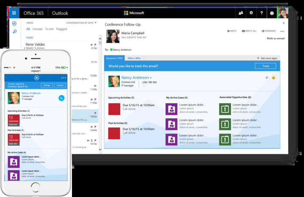Click red Upcoming Activities tile
This screenshot has width=304, height=197.
(114, 109)
